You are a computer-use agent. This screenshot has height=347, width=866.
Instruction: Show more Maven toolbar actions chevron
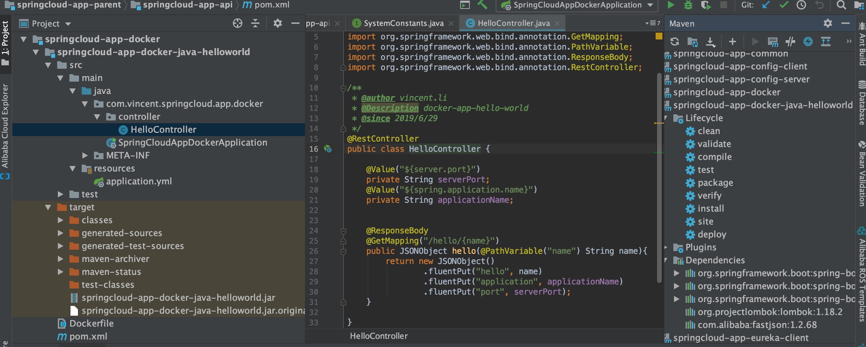[849, 41]
